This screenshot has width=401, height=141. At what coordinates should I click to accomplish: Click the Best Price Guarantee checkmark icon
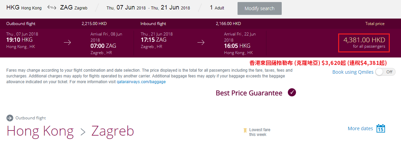pos(292,92)
